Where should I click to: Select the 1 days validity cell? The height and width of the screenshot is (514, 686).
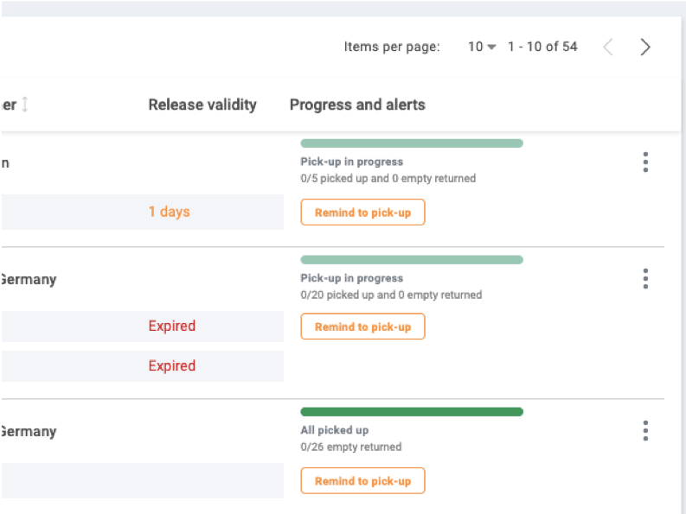coord(143,212)
